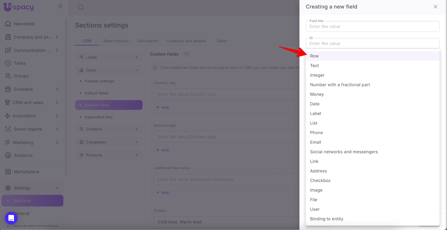Collapse the Deals settings section
This screenshot has height=230, width=447.
point(137,70)
